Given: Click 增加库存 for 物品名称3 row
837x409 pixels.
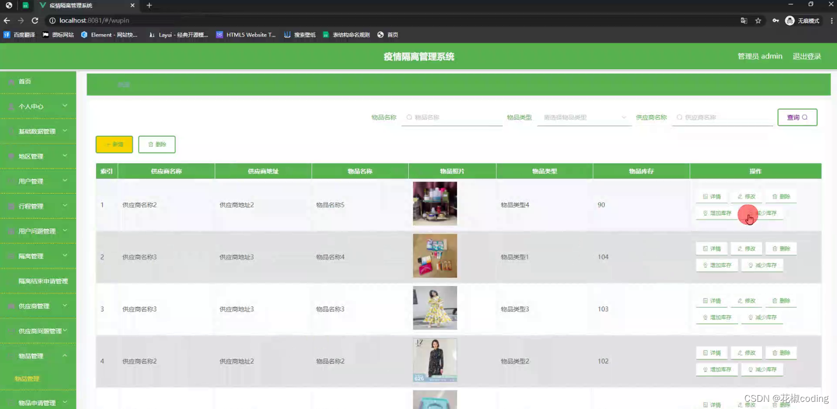Looking at the screenshot, I should click(717, 317).
